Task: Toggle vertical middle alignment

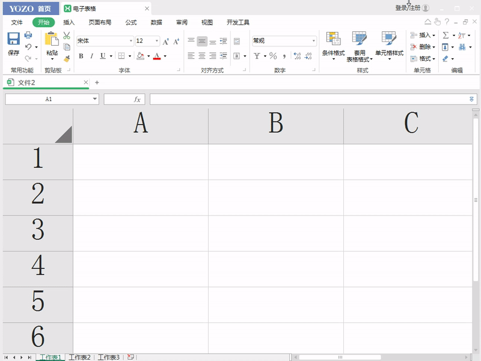Action: (x=202, y=41)
